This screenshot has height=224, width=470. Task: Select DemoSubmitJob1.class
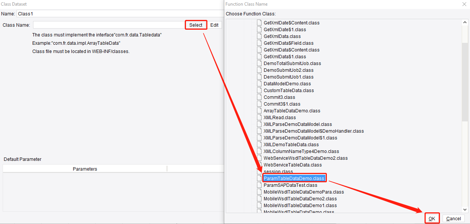pos(289,77)
